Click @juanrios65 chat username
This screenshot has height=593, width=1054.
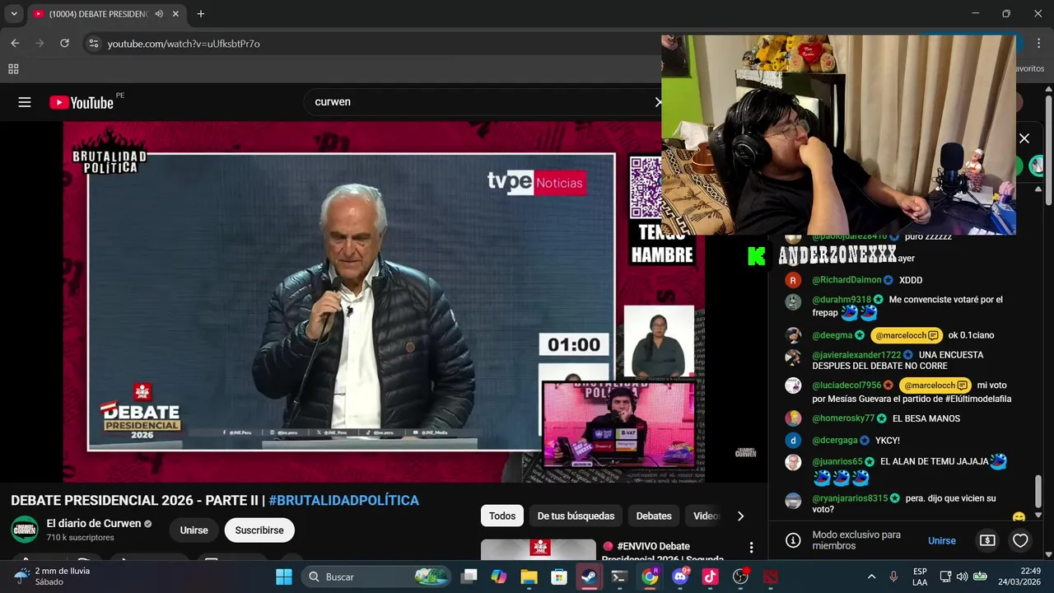point(837,461)
